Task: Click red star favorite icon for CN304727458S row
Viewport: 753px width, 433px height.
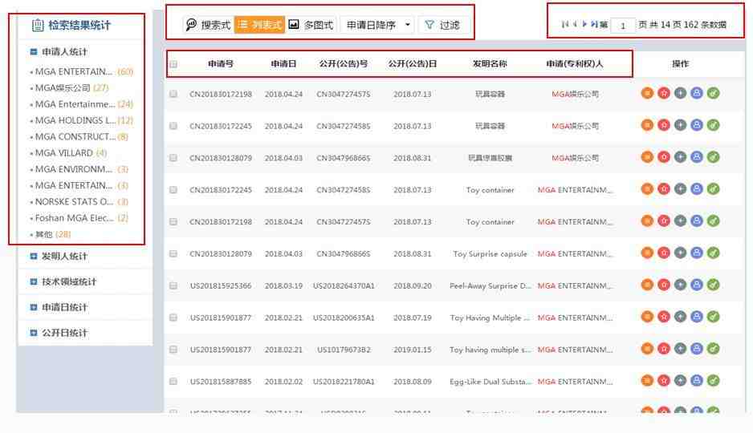Action: pyautogui.click(x=664, y=126)
